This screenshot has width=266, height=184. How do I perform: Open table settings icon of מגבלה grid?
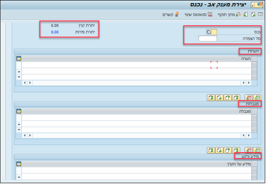pyautogui.click(x=19, y=111)
